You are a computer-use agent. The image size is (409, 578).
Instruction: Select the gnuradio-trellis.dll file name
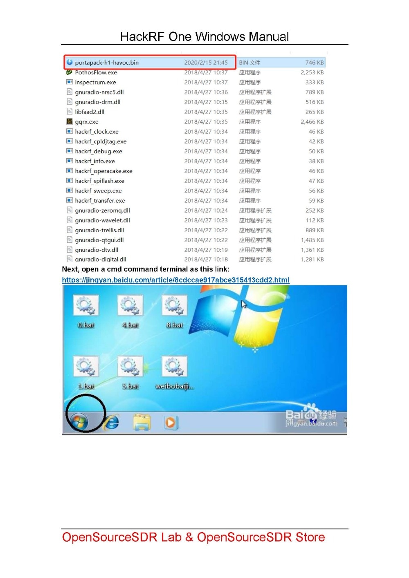(99, 230)
